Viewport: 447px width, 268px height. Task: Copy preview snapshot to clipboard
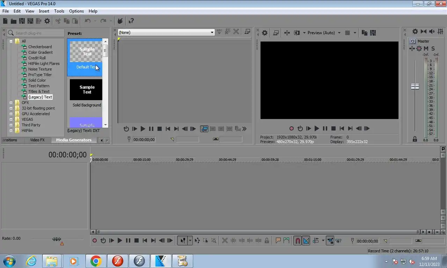click(x=365, y=33)
